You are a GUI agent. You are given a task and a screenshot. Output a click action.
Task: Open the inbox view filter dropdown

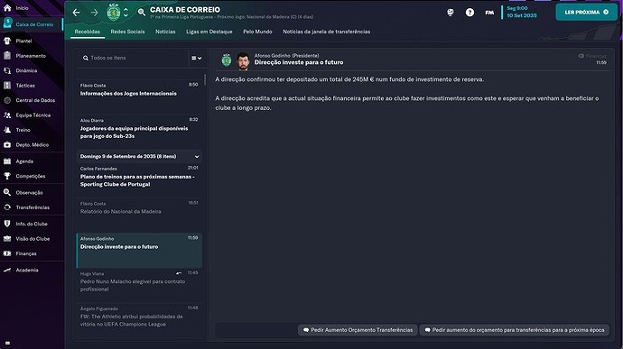[196, 58]
